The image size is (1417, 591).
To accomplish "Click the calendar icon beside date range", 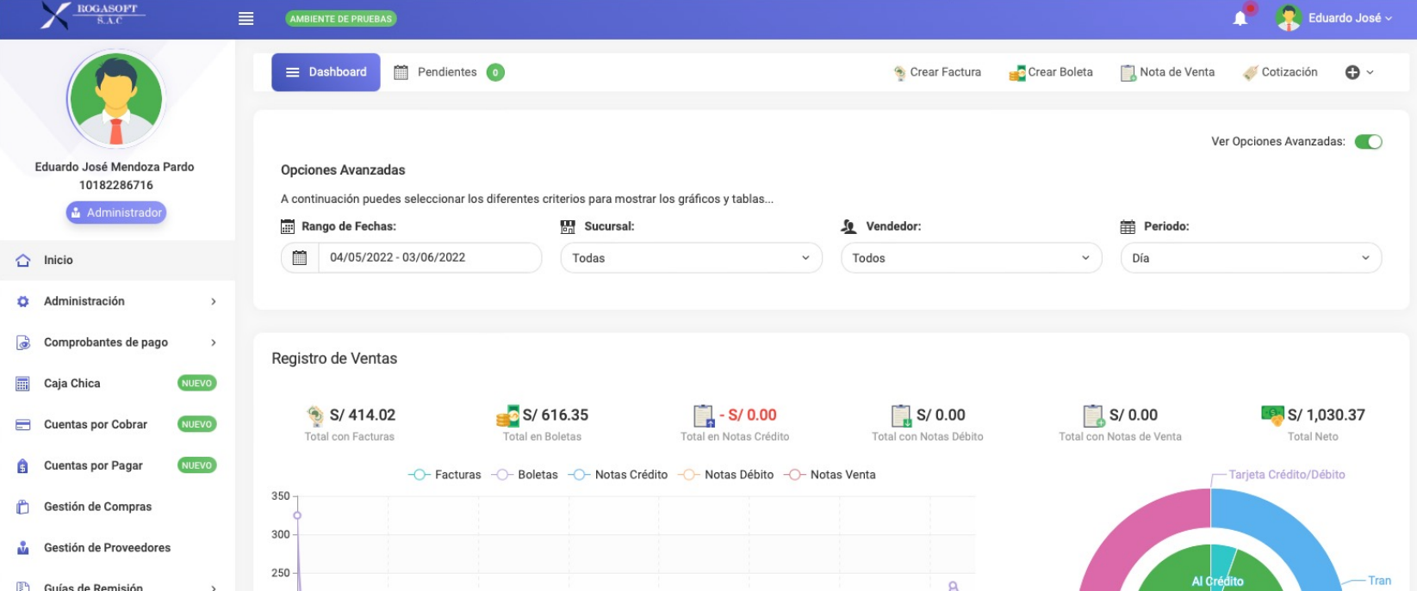I will [300, 258].
